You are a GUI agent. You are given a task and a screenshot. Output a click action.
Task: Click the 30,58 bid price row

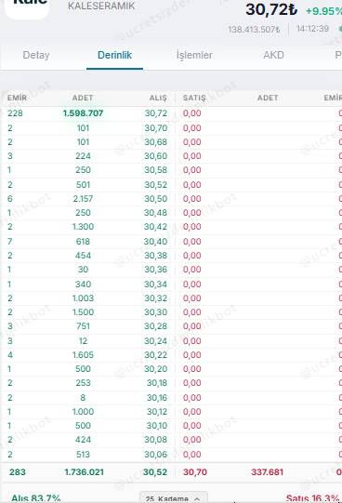pyautogui.click(x=156, y=170)
